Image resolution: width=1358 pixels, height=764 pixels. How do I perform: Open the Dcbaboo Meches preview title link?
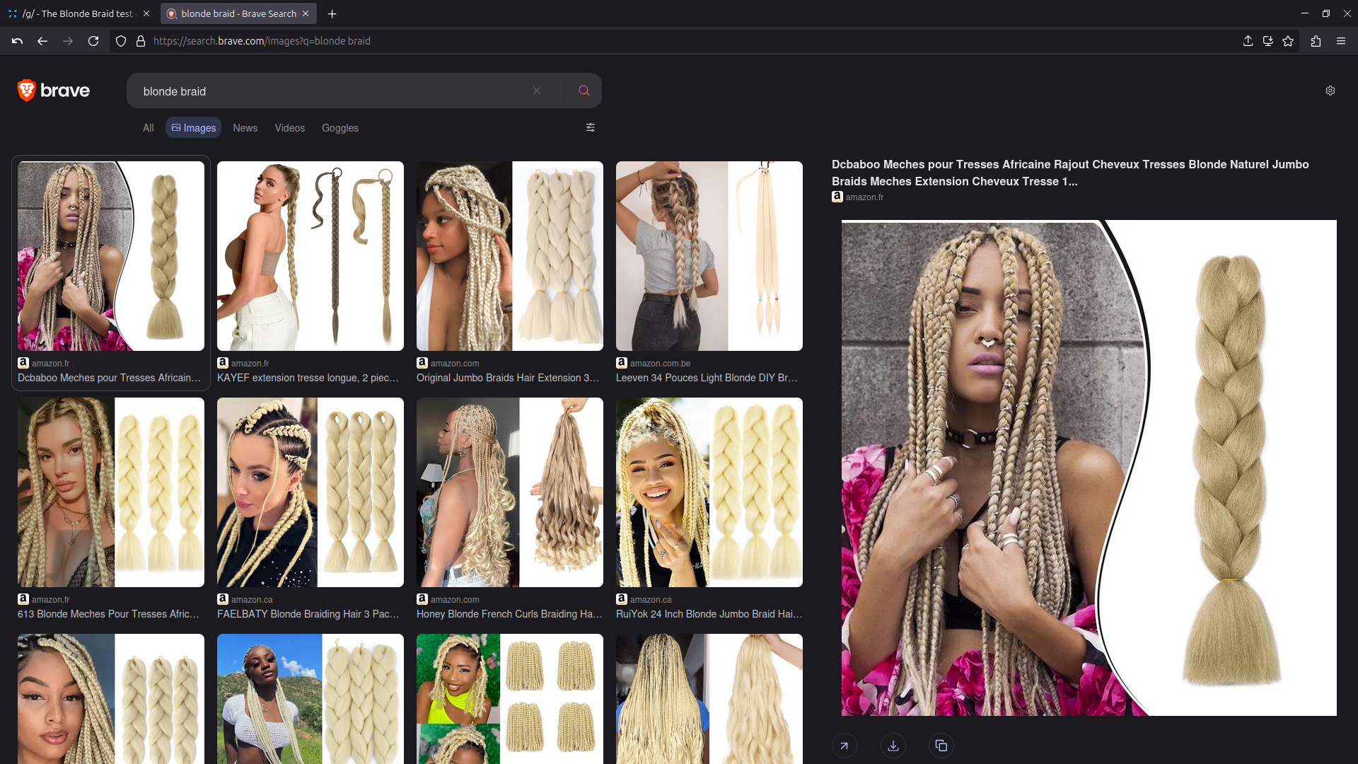point(1070,173)
